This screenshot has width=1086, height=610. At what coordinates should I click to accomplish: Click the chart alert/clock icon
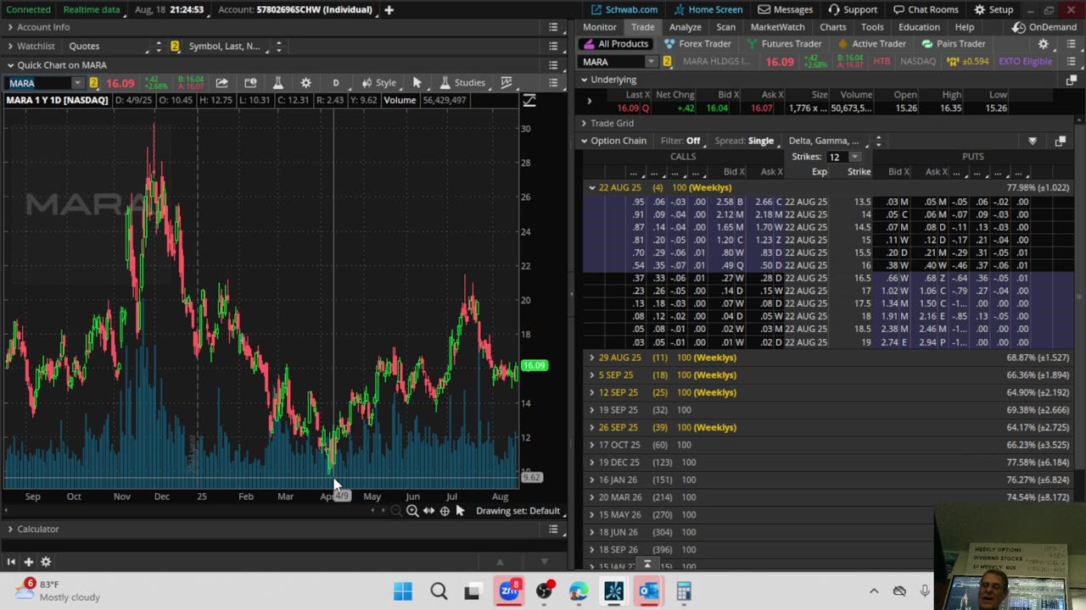coord(250,82)
